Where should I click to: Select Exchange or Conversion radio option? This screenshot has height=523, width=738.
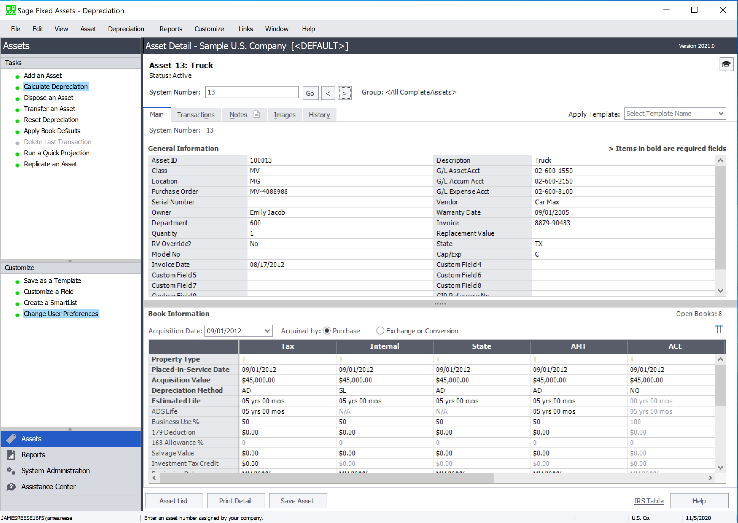coord(380,331)
